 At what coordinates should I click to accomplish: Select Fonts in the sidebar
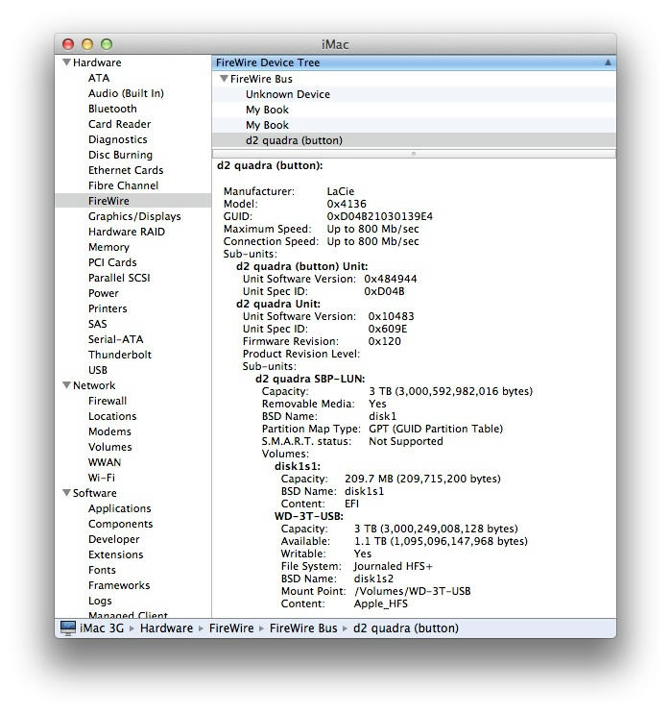point(102,570)
